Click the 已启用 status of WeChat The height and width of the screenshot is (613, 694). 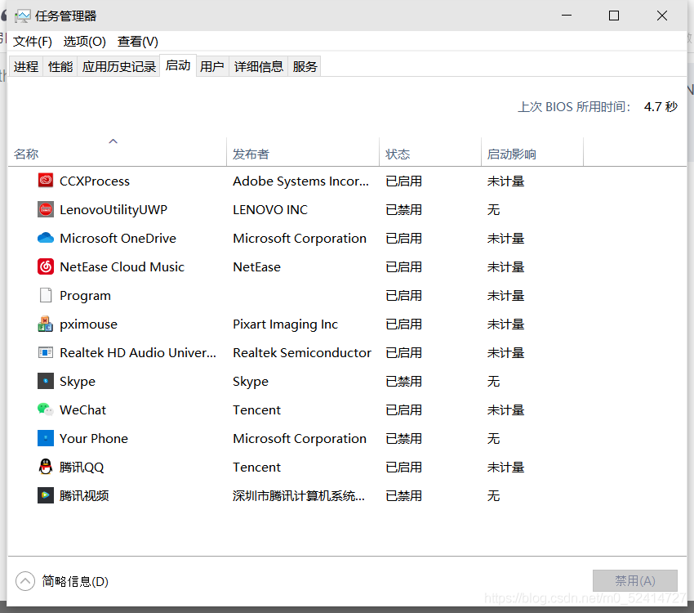(403, 409)
